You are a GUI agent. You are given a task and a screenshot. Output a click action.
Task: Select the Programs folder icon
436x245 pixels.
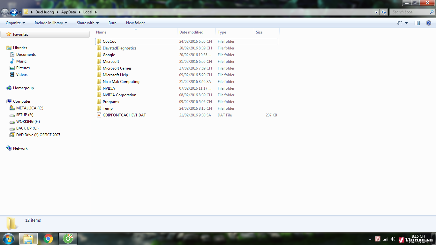pyautogui.click(x=99, y=102)
